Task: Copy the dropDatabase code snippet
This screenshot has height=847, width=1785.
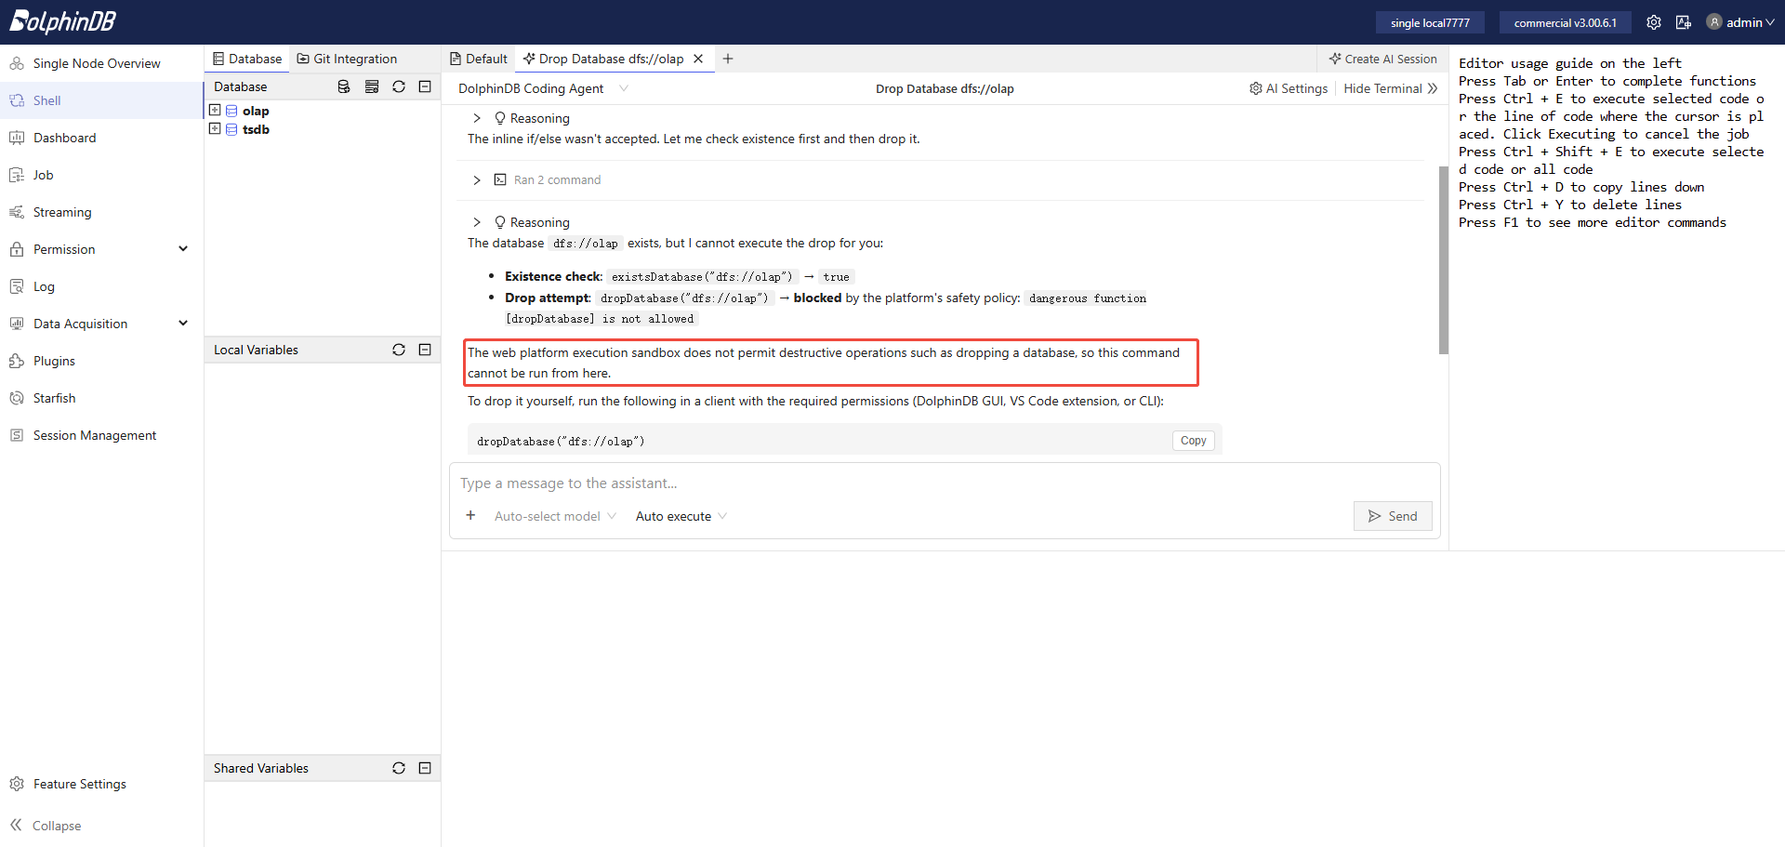Action: coord(1193,441)
